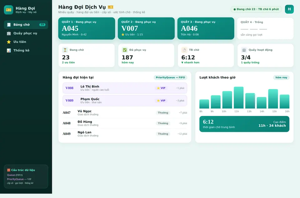The height and width of the screenshot is (198, 300).
Task: Click the 8h bar in the hourly chart
Action: (x=204, y=104)
